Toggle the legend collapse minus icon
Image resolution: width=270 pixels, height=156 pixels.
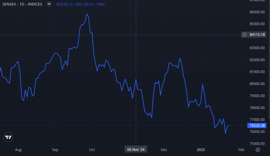point(49,4)
